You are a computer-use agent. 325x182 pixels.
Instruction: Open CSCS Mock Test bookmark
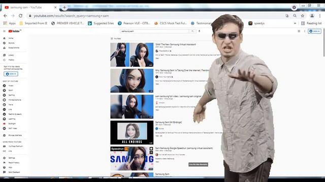tap(171, 23)
